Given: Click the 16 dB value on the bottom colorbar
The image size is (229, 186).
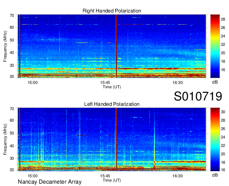Looking at the screenshot, I should coord(223,170).
